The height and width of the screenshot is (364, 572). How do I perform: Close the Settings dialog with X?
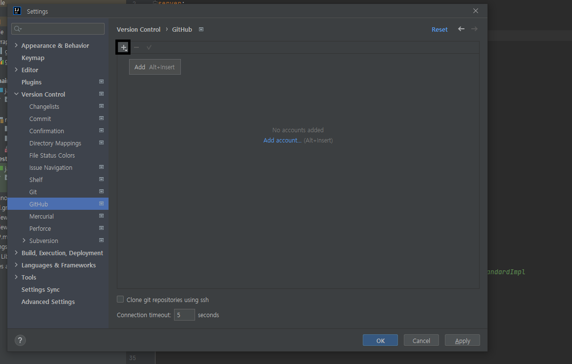(x=476, y=11)
